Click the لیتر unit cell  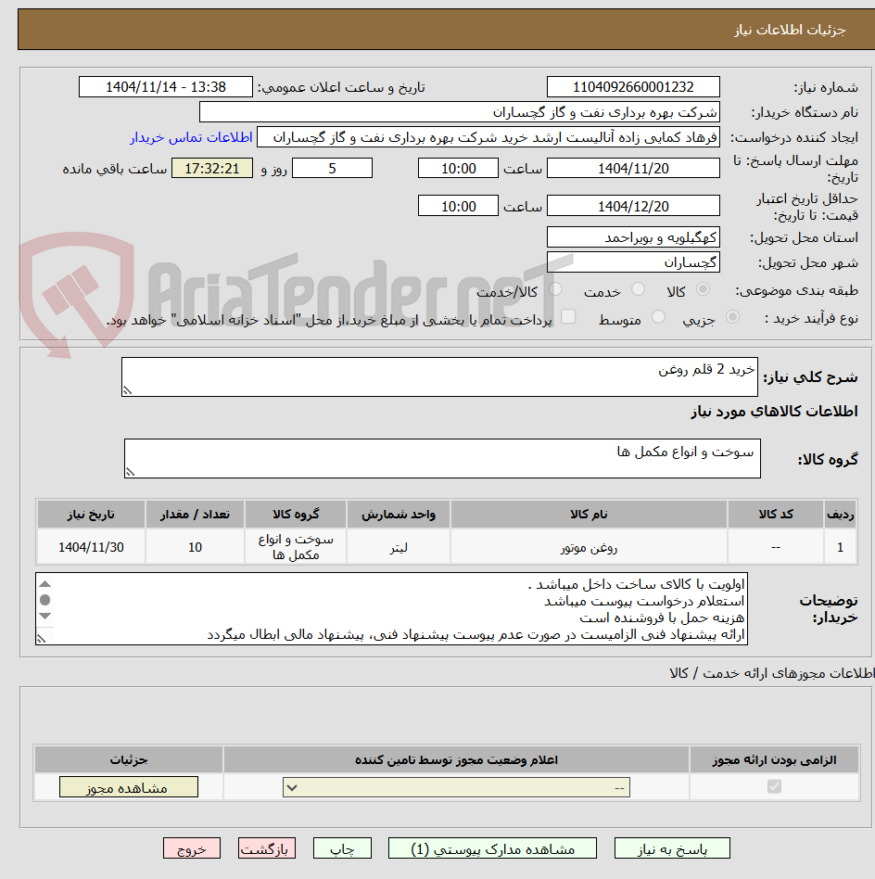(x=399, y=547)
